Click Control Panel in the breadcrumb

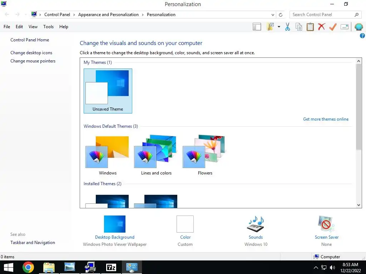coord(57,15)
